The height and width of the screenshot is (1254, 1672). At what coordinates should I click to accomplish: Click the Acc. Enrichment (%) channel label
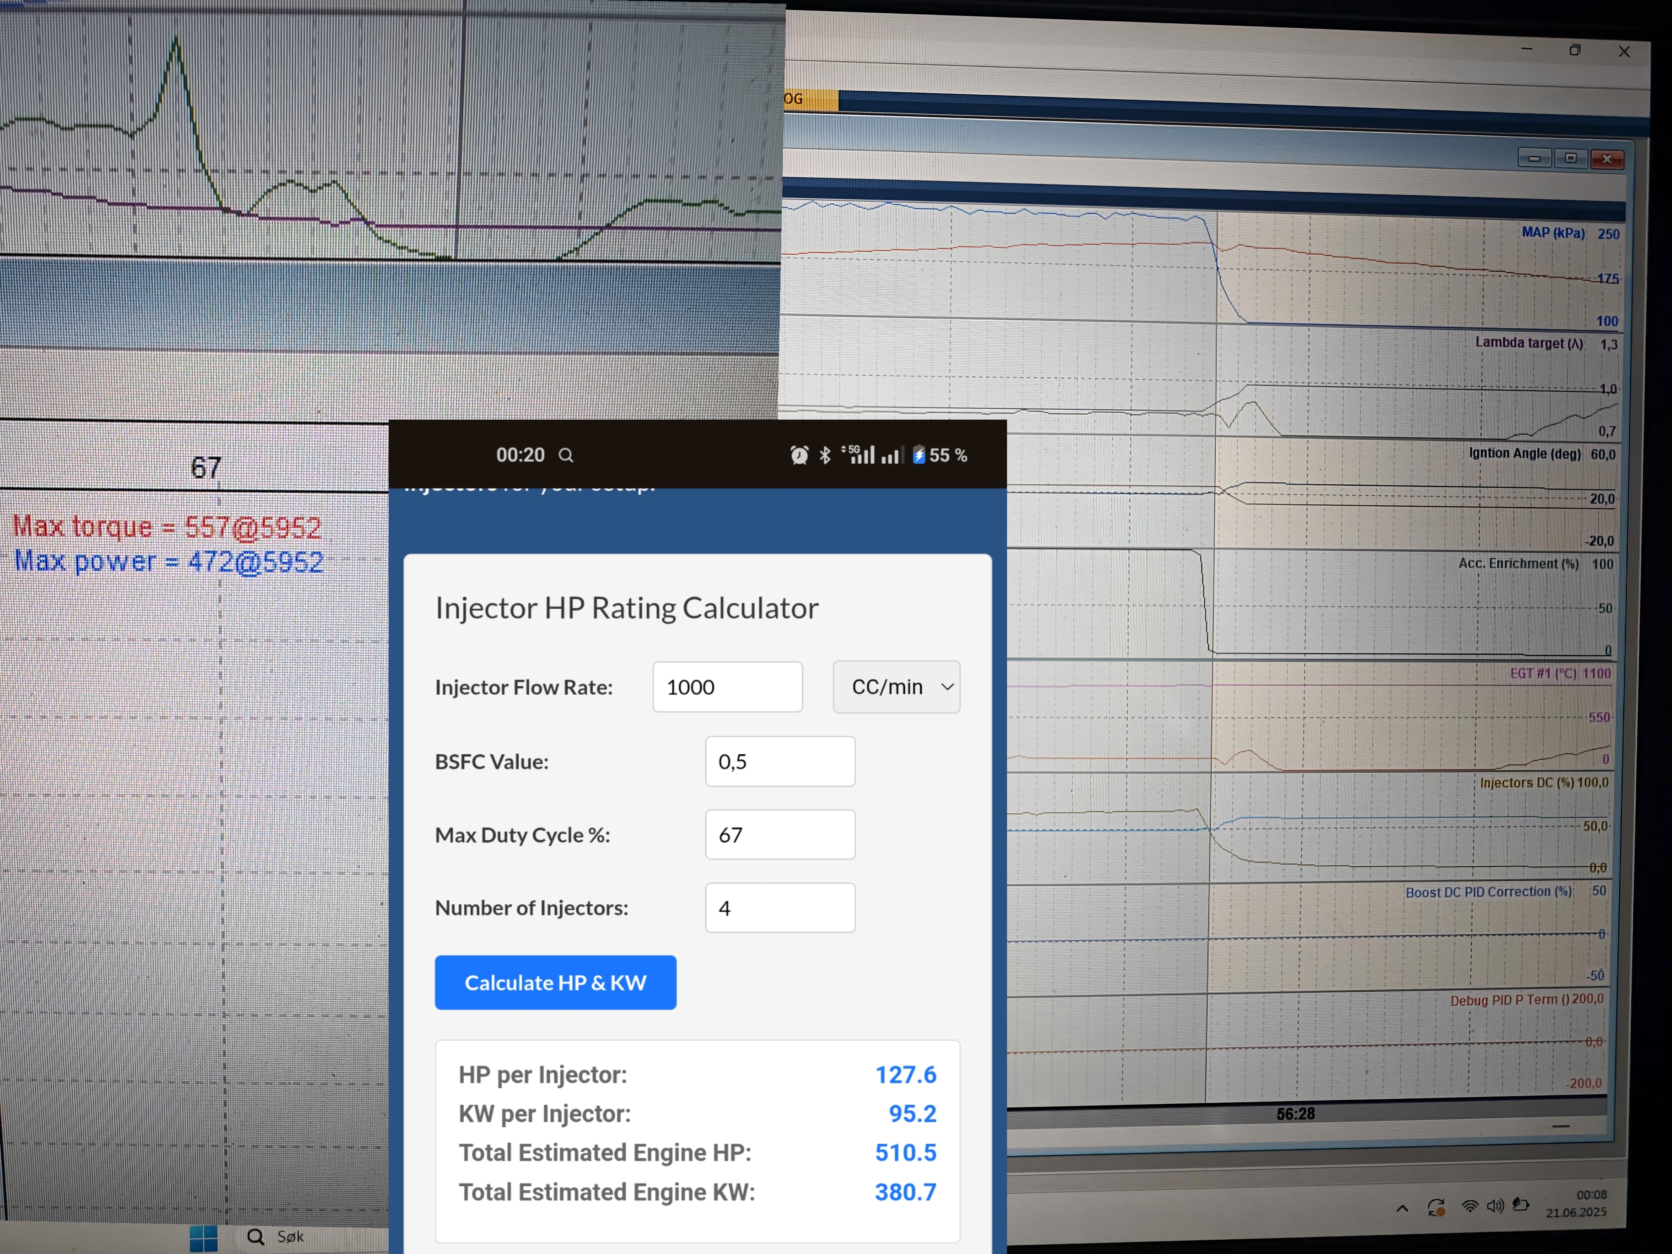pos(1519,564)
